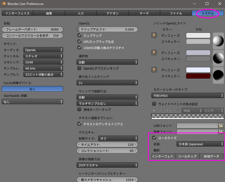Image resolution: width=225 pixels, height=182 pixels.
Task: Uncheck the ローカライズ checkbox
Action: pos(154,138)
